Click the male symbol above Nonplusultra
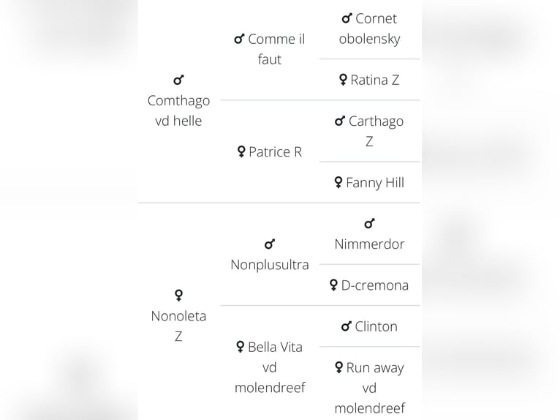This screenshot has height=420, width=560. (269, 244)
